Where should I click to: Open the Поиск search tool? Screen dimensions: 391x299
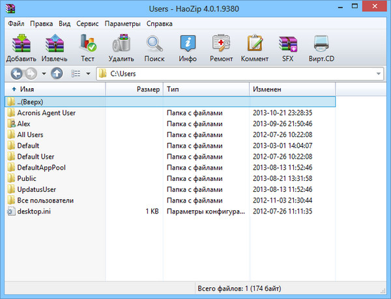(154, 47)
